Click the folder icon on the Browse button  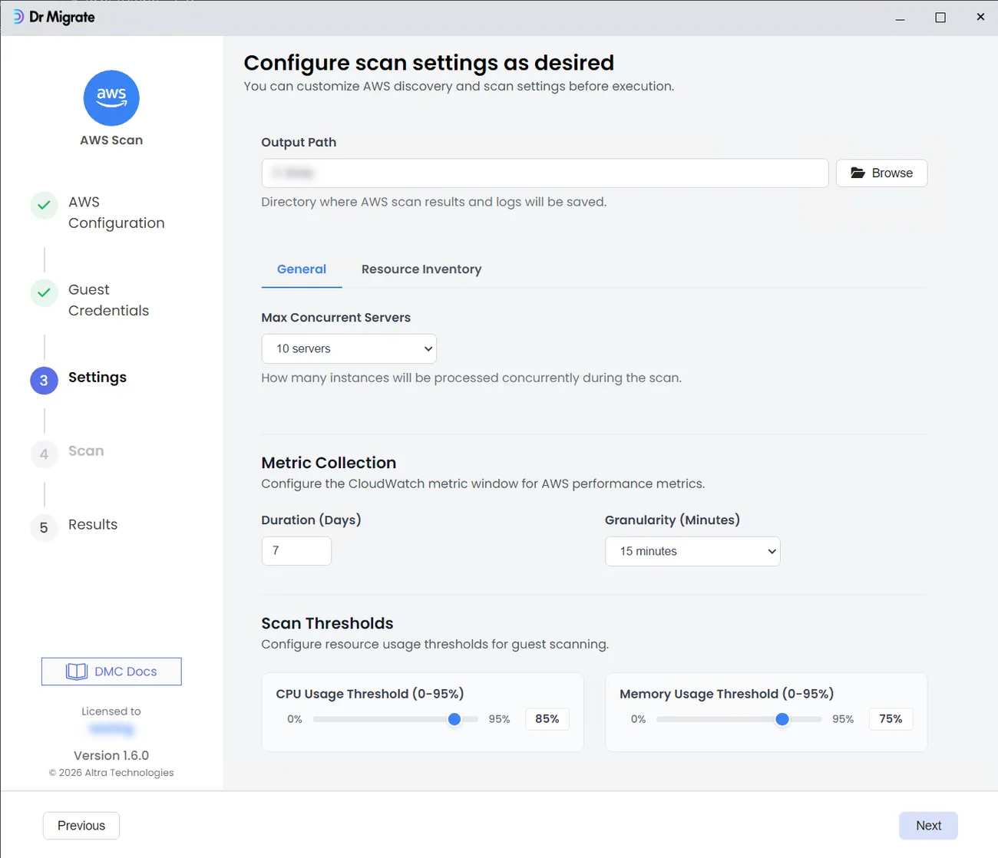point(858,173)
